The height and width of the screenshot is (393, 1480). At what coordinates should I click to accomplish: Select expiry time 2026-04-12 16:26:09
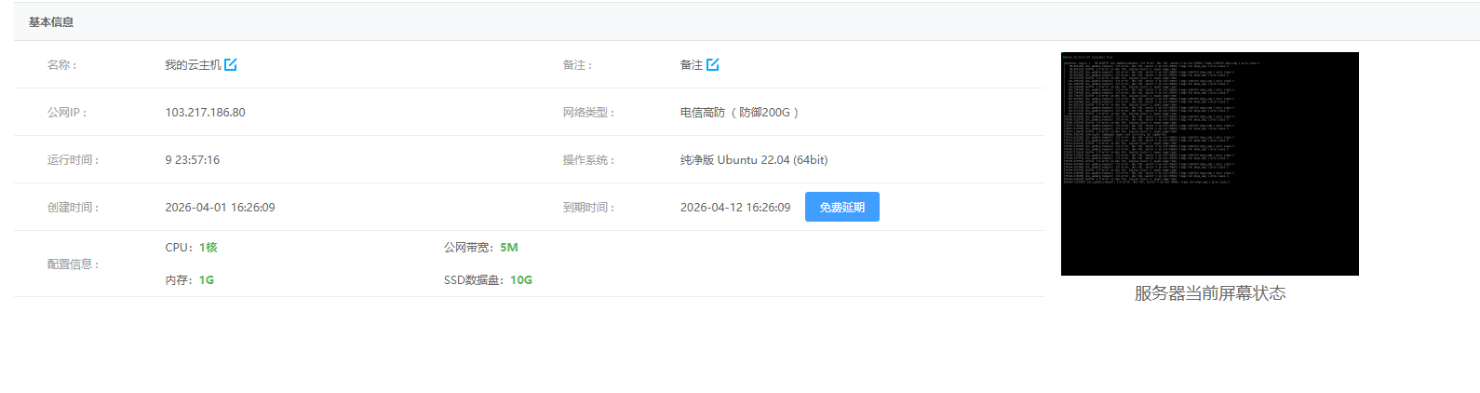(x=735, y=207)
